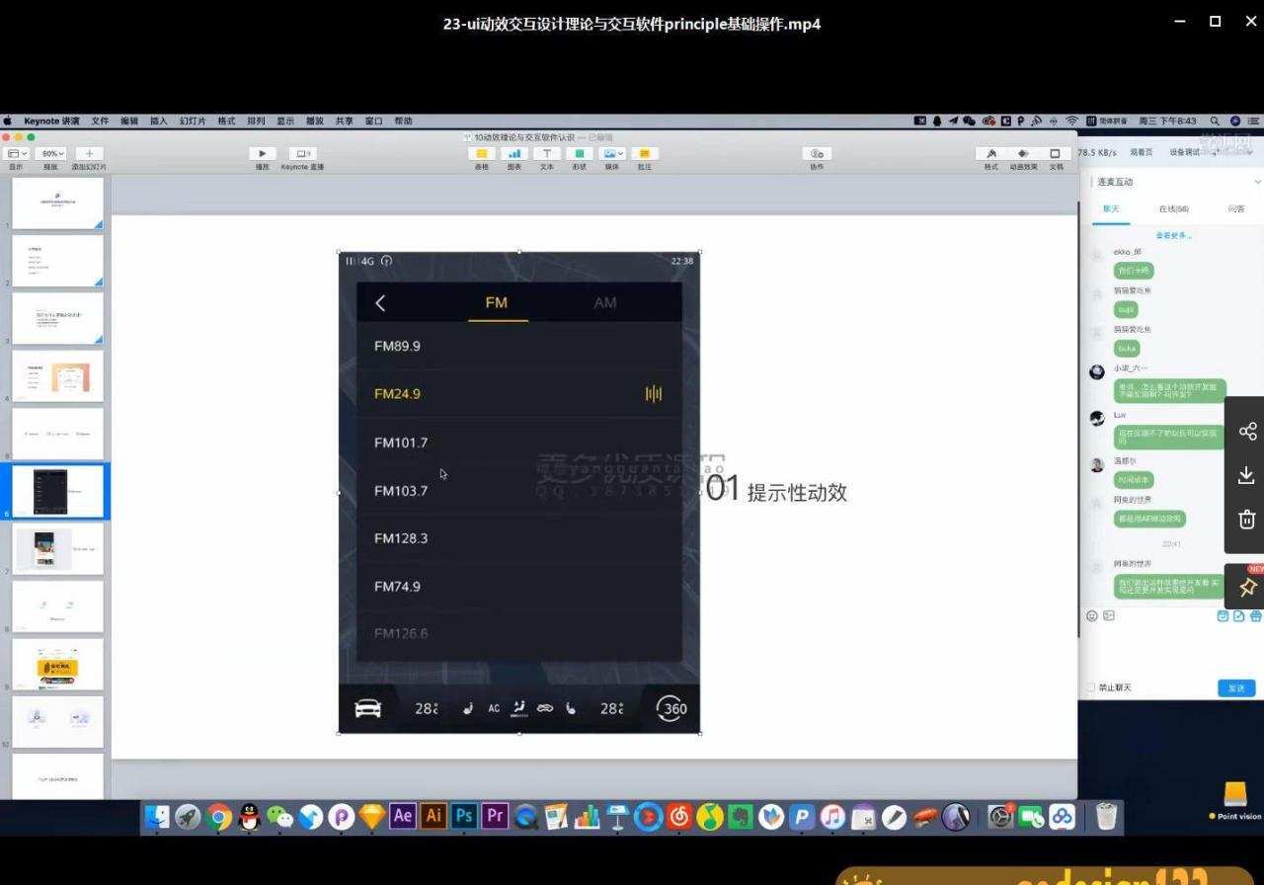
Task: Click the Keynote play slideshow button
Action: (x=262, y=153)
